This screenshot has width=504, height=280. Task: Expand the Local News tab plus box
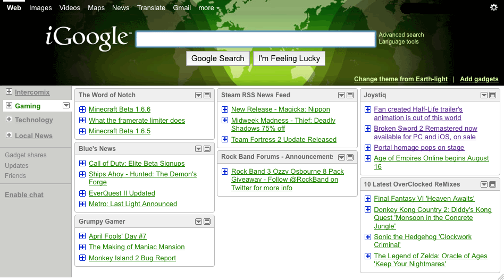click(9, 135)
